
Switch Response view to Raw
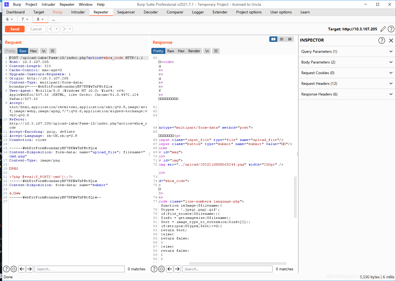[170, 51]
